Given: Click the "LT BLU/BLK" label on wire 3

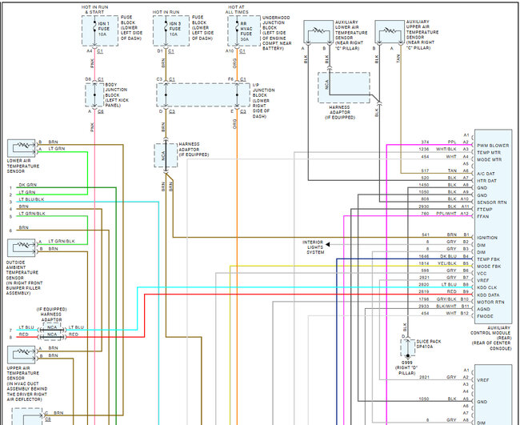Looking at the screenshot, I should 31,199.
